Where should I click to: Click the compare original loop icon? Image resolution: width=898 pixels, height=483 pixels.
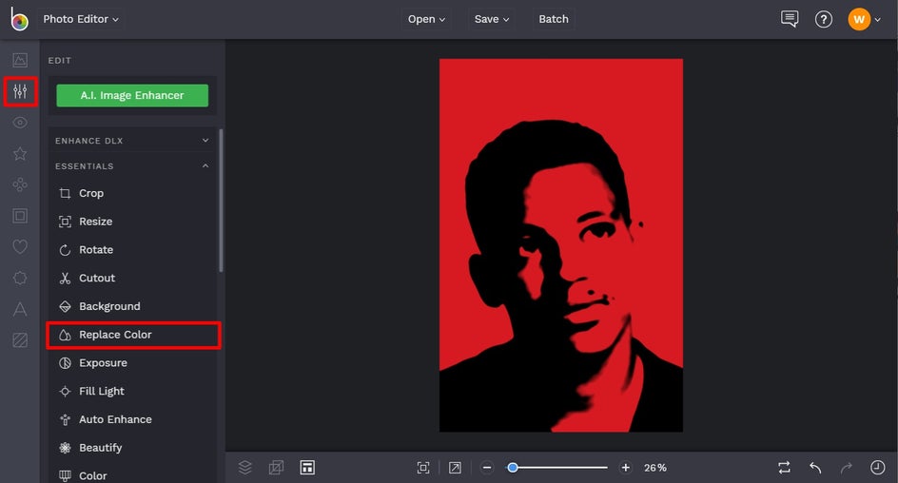[x=785, y=468]
